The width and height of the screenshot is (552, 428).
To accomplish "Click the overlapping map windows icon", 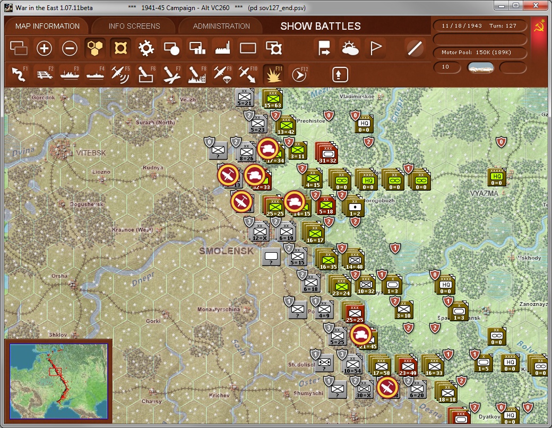I will (19, 48).
